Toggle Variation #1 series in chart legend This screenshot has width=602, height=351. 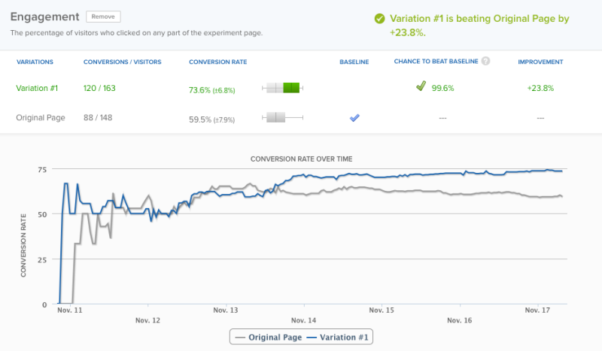coord(338,337)
